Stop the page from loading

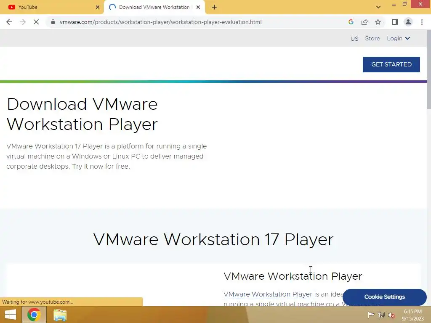pos(36,22)
